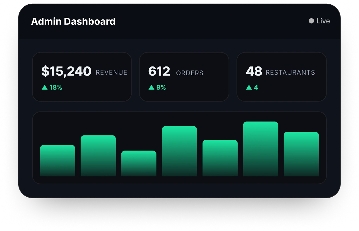Click the Admin Dashboard title

tap(73, 21)
